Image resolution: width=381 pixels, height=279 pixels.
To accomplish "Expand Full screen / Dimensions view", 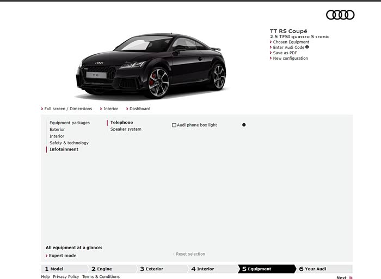I will click(x=68, y=109).
